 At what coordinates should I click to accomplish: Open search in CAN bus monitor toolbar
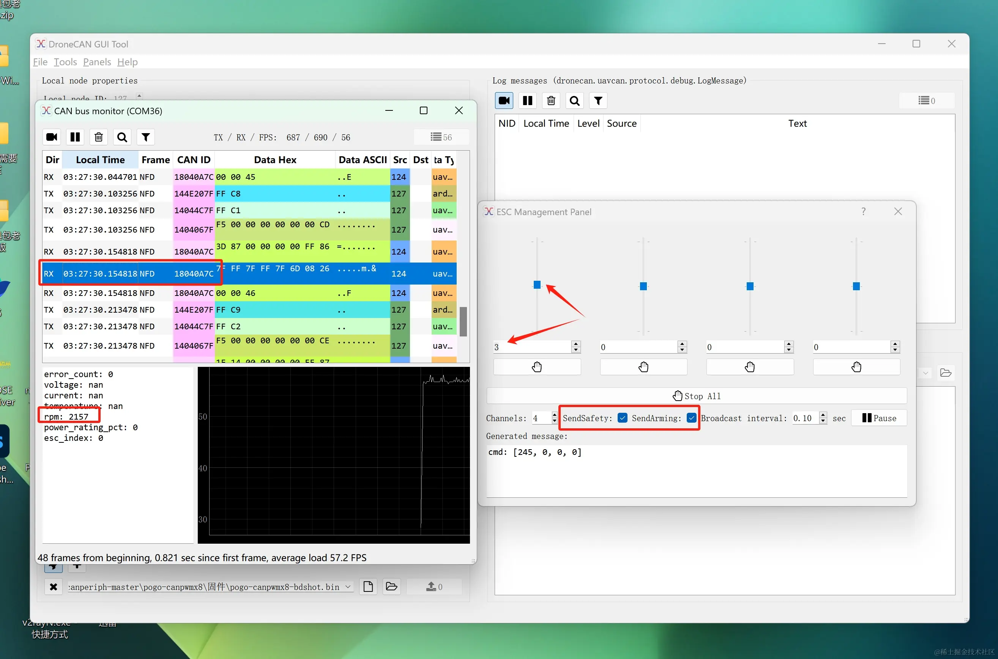pyautogui.click(x=122, y=137)
